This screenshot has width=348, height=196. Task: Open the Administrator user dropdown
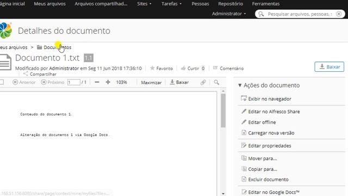[229, 14]
